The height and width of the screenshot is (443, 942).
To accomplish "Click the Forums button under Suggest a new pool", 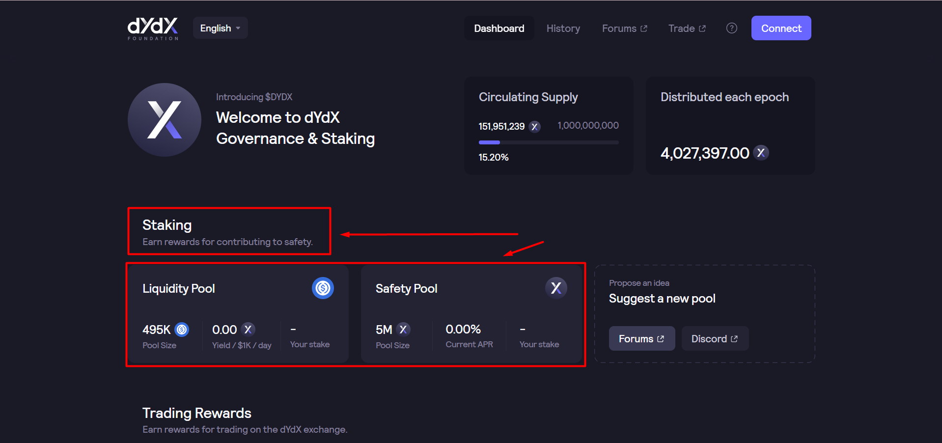I will coord(642,338).
